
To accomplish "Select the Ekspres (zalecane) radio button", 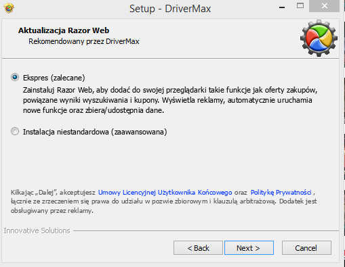I will click(15, 78).
